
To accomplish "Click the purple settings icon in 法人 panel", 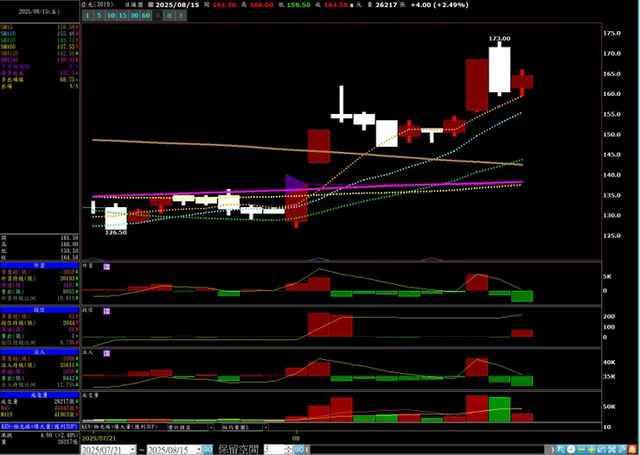I will (107, 353).
